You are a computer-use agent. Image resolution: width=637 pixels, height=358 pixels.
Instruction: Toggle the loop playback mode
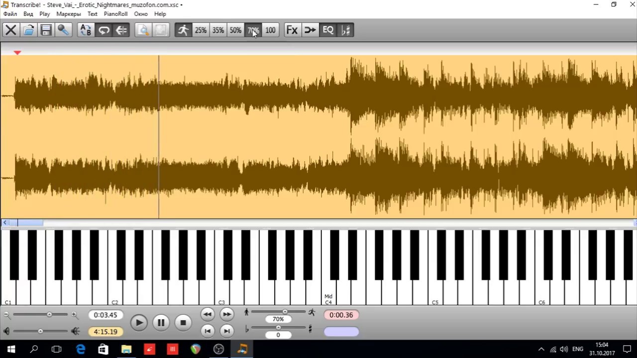[104, 30]
